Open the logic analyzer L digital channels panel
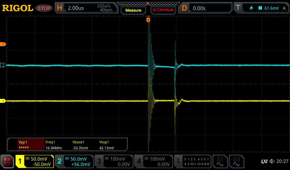 pos(193,161)
